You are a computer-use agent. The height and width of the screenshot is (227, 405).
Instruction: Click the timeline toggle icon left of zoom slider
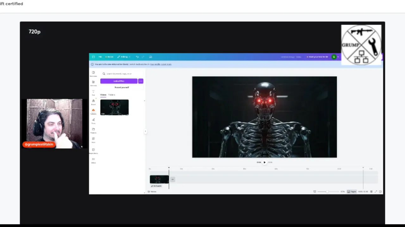[315, 192]
